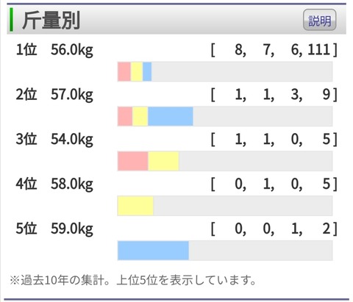This screenshot has height=302, width=353.
Task: Click the yellow segment of the 54.0kg bar
Action: pos(163,161)
